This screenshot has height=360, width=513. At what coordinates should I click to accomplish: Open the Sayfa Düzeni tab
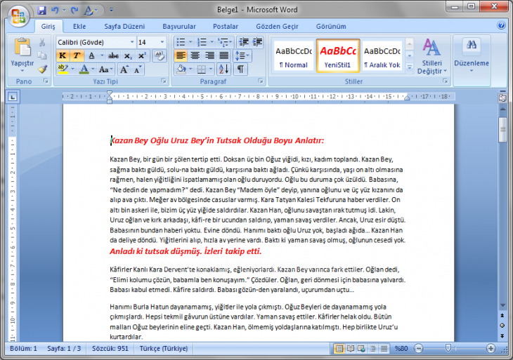(x=124, y=27)
